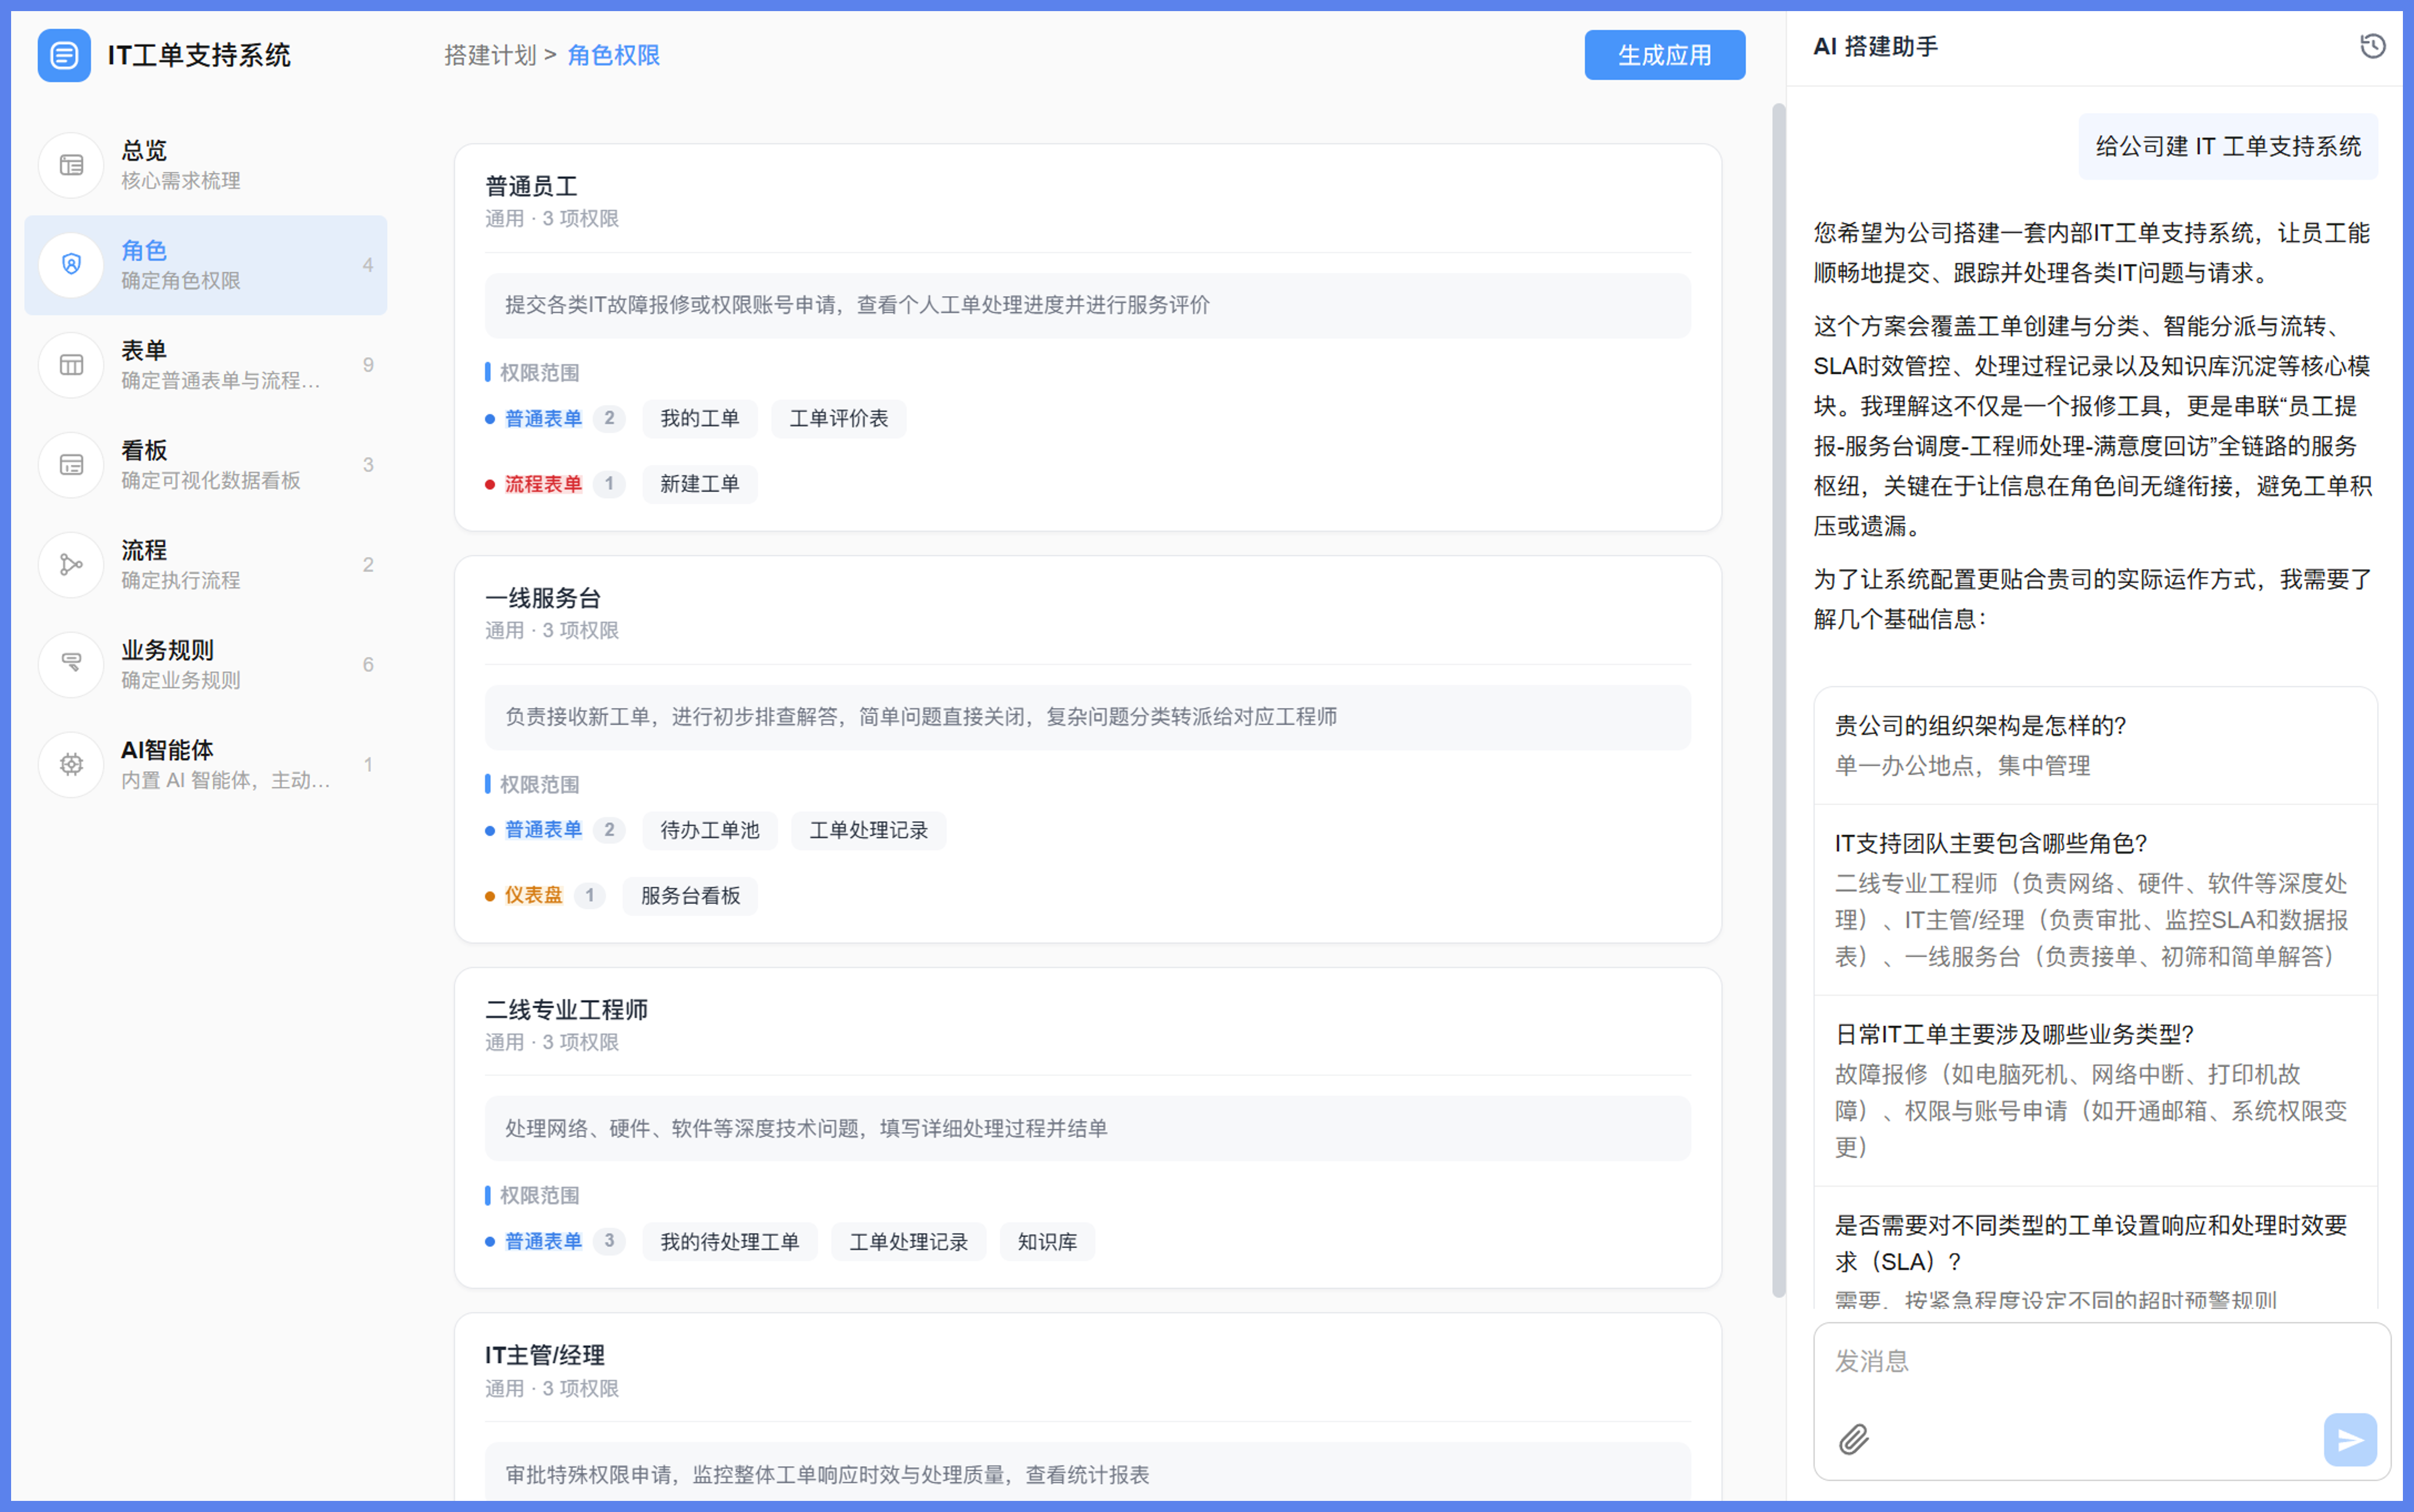Click the 一线服务台 role description text
Viewport: 2414px width, 1512px height.
click(921, 717)
